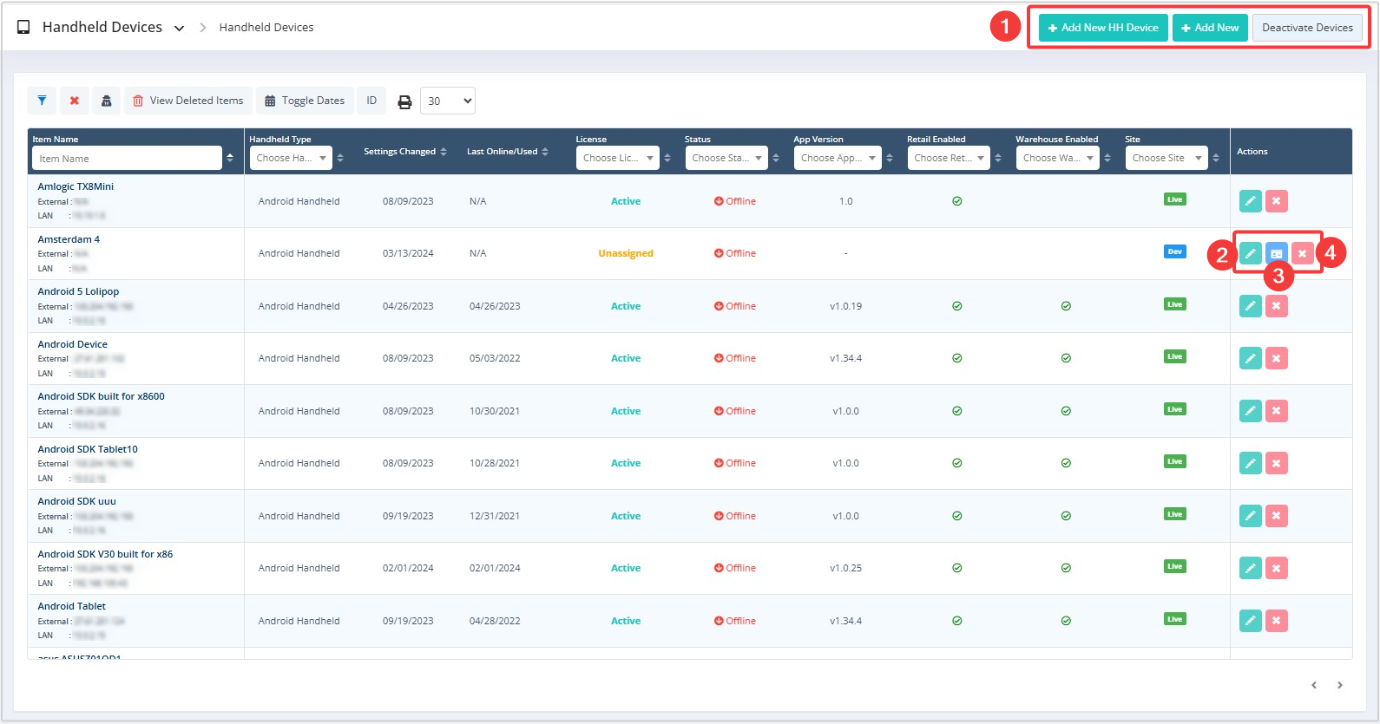This screenshot has width=1380, height=724.
Task: Click last online date 12/31/2021
Action: pos(495,516)
